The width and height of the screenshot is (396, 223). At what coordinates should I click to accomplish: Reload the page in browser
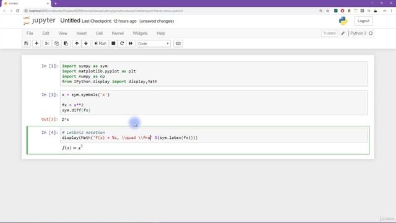click(x=18, y=11)
